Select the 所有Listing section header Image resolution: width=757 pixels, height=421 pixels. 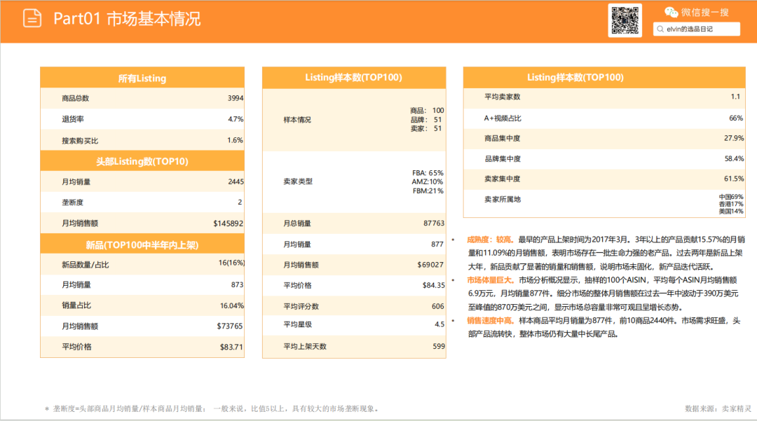tap(142, 78)
